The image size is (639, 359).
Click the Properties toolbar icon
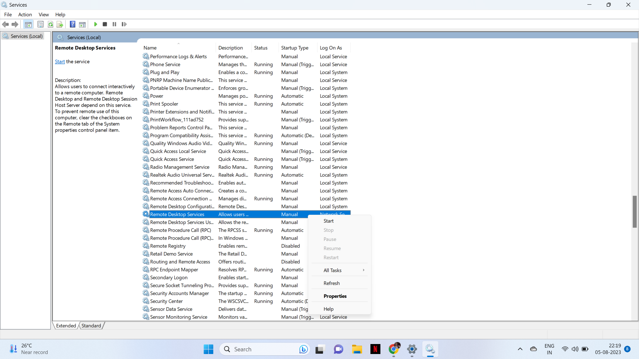coord(41,24)
